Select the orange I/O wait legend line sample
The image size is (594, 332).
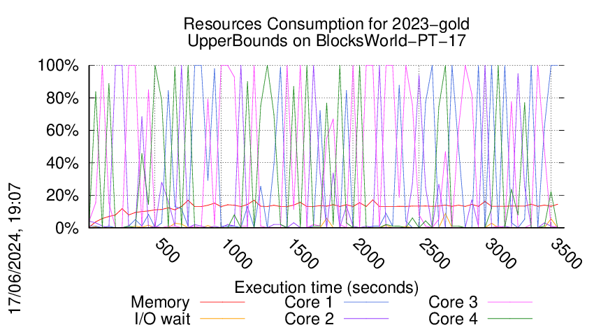click(222, 318)
